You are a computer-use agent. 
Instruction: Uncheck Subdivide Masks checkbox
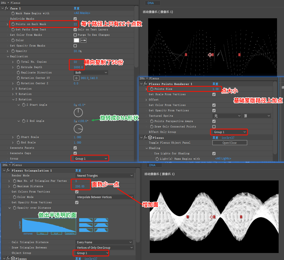(x=75, y=19)
